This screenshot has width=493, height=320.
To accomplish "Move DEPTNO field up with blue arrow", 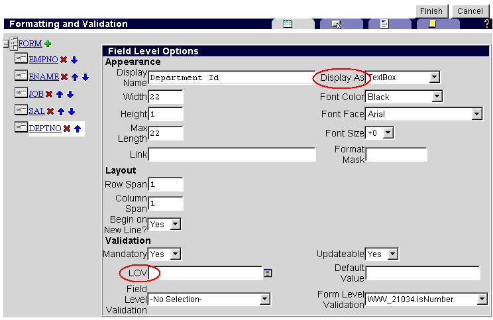I will pos(78,129).
